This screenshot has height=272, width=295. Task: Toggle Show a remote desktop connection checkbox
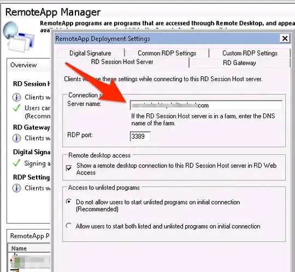[x=69, y=168]
